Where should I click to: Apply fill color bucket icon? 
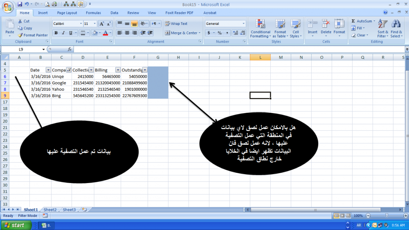tap(95, 33)
